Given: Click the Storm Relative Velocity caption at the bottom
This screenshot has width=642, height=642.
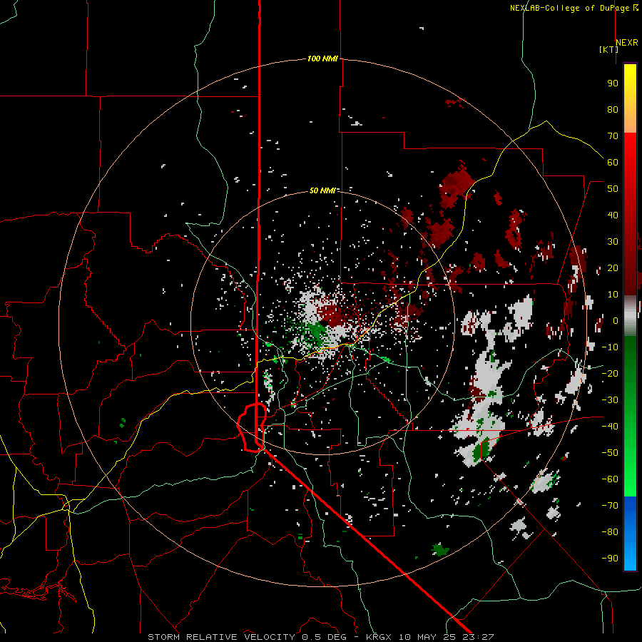Looking at the screenshot, I should coord(321,637).
